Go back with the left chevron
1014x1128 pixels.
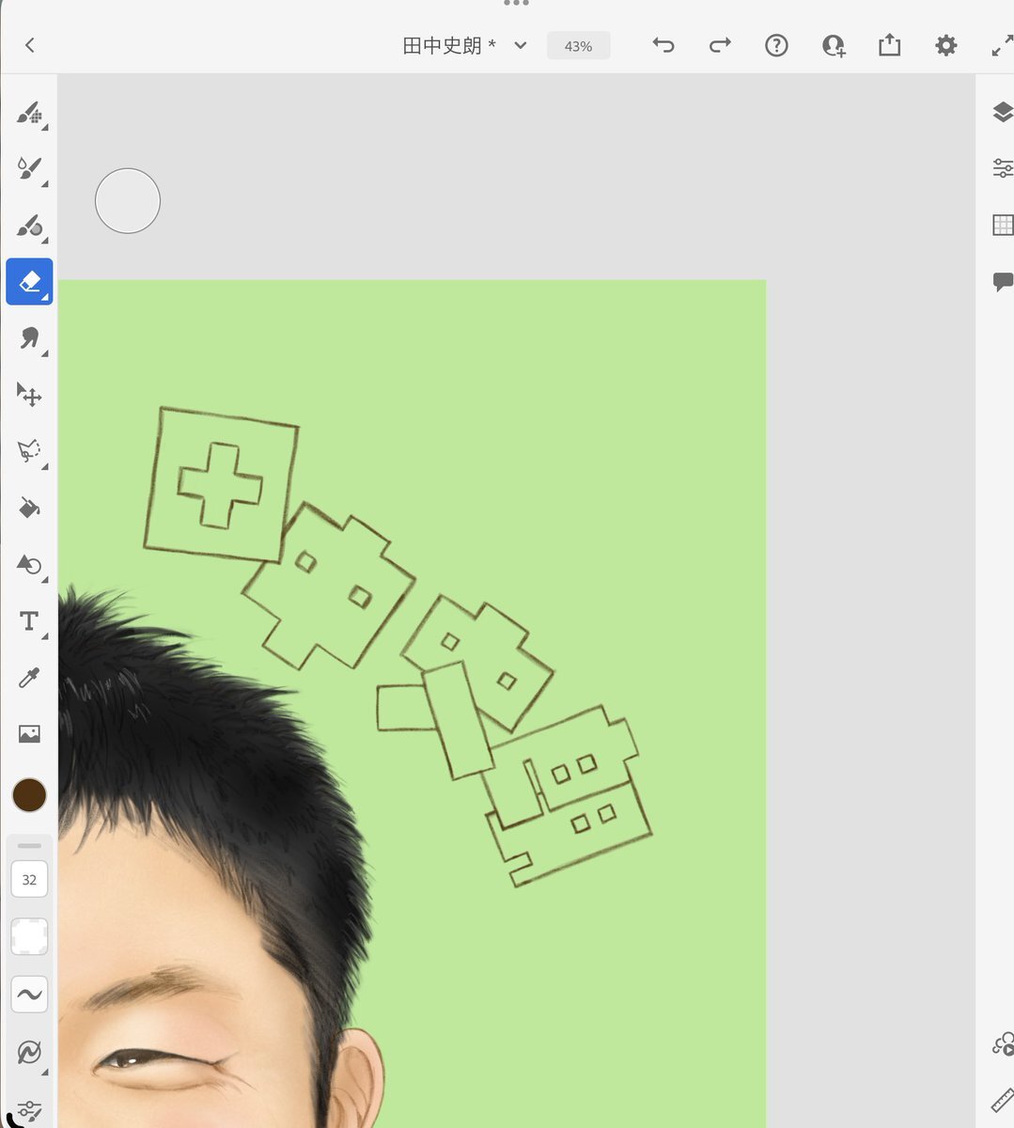click(30, 45)
